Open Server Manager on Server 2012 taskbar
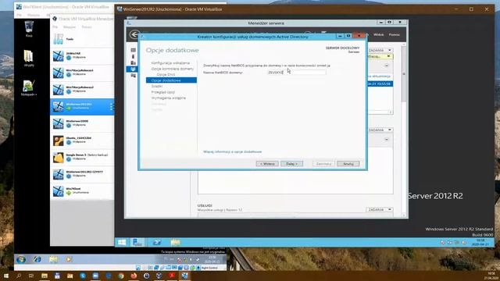Screen dimensions: 500x281 tap(137, 243)
